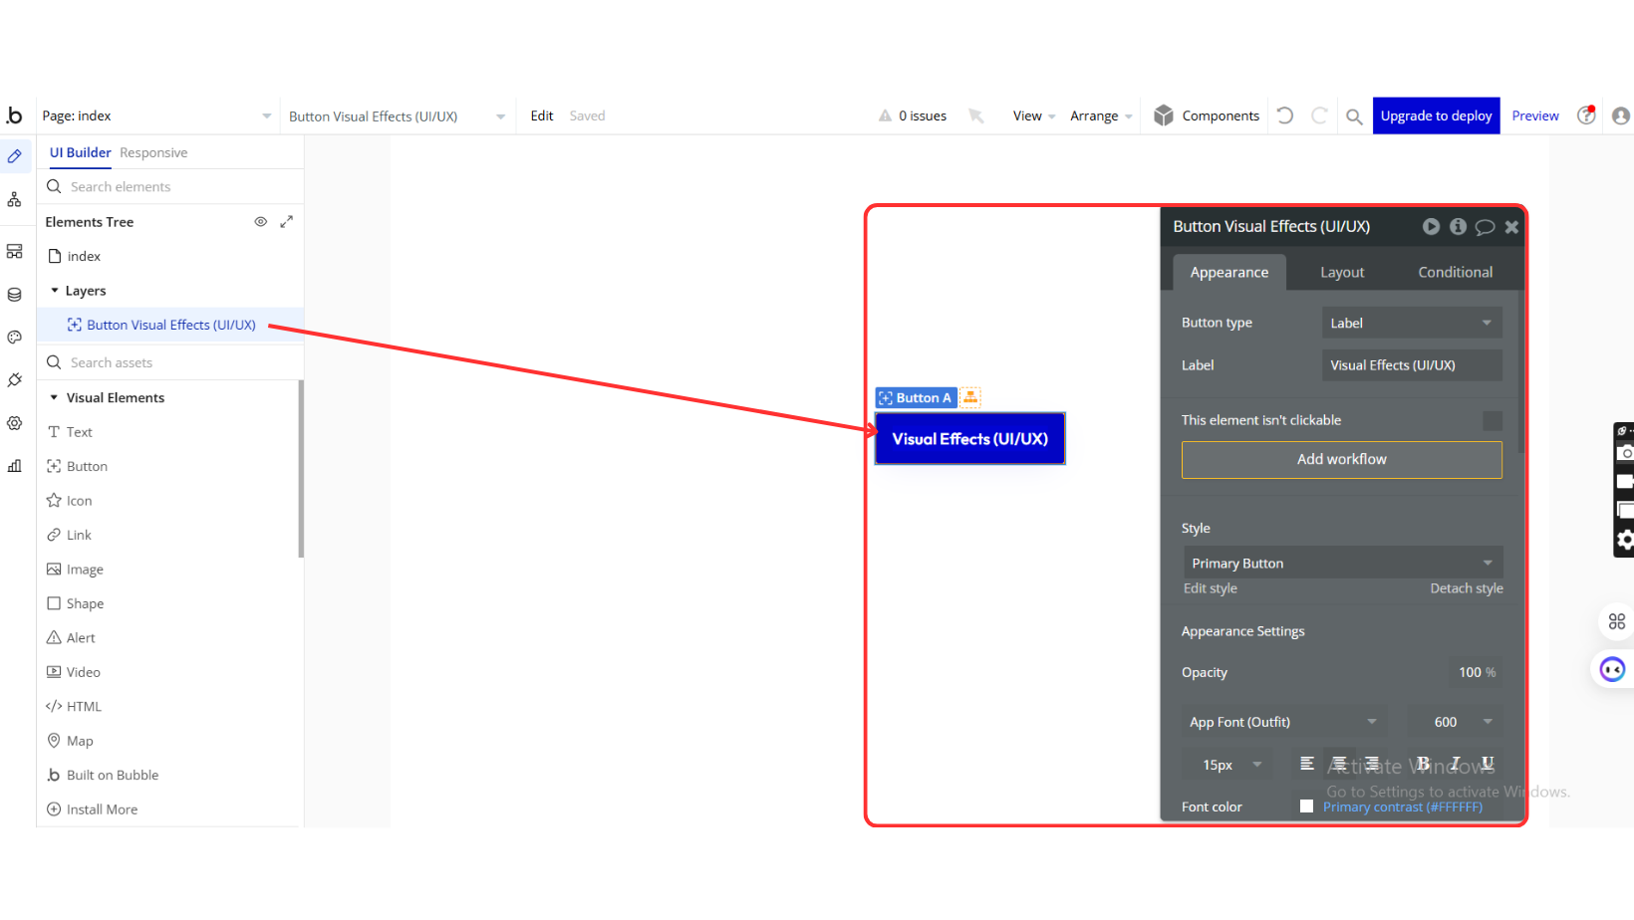Click the Add workflow button
1634x920 pixels.
point(1341,459)
